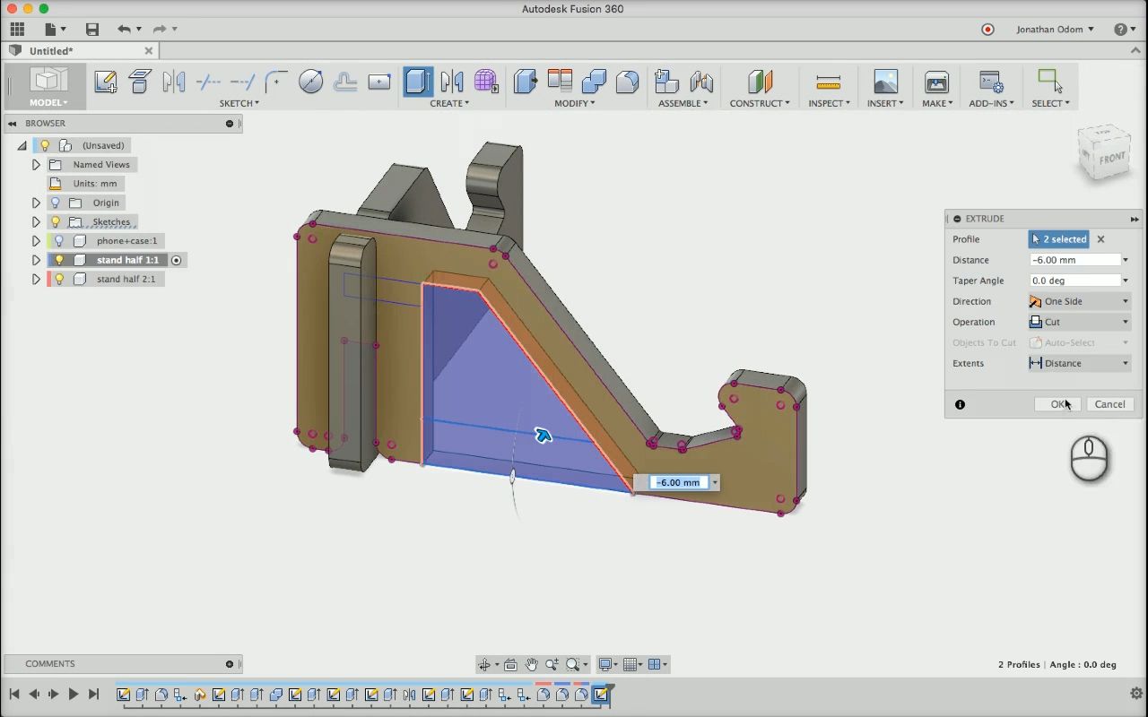Click the Press Pull icon in Modify
Image resolution: width=1148 pixels, height=717 pixels.
[x=525, y=82]
